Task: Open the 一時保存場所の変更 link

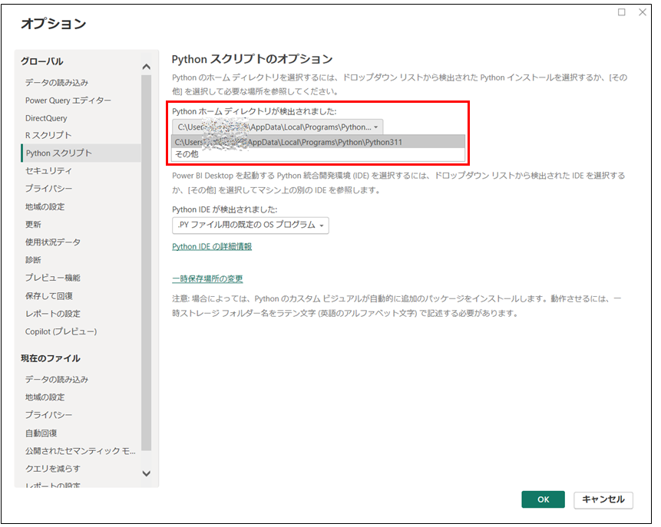Action: (207, 278)
